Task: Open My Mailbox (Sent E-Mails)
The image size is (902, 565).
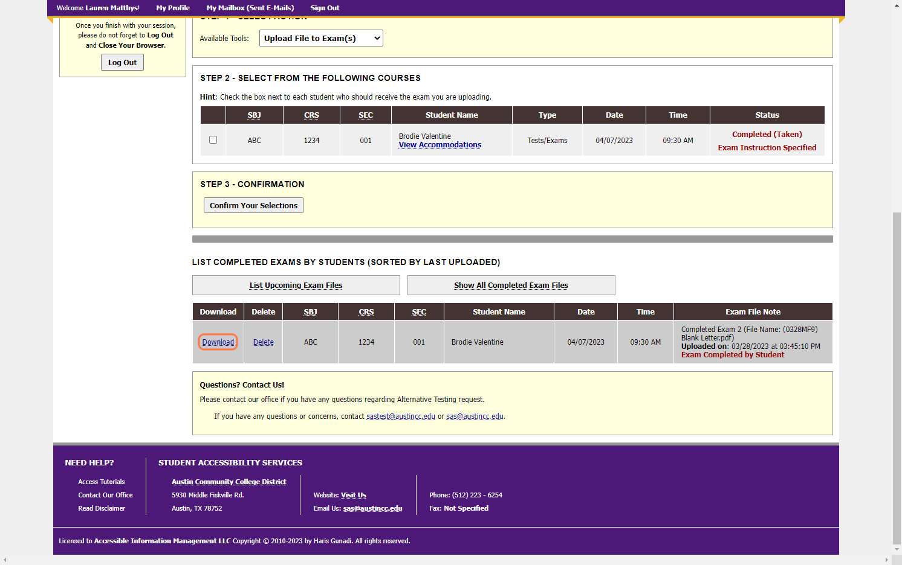Action: pos(250,8)
